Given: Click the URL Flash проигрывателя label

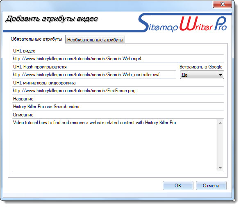Looking at the screenshot, I should [40, 67].
